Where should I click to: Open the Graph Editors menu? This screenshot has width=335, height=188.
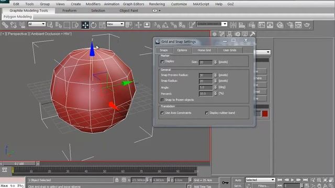[x=133, y=4]
